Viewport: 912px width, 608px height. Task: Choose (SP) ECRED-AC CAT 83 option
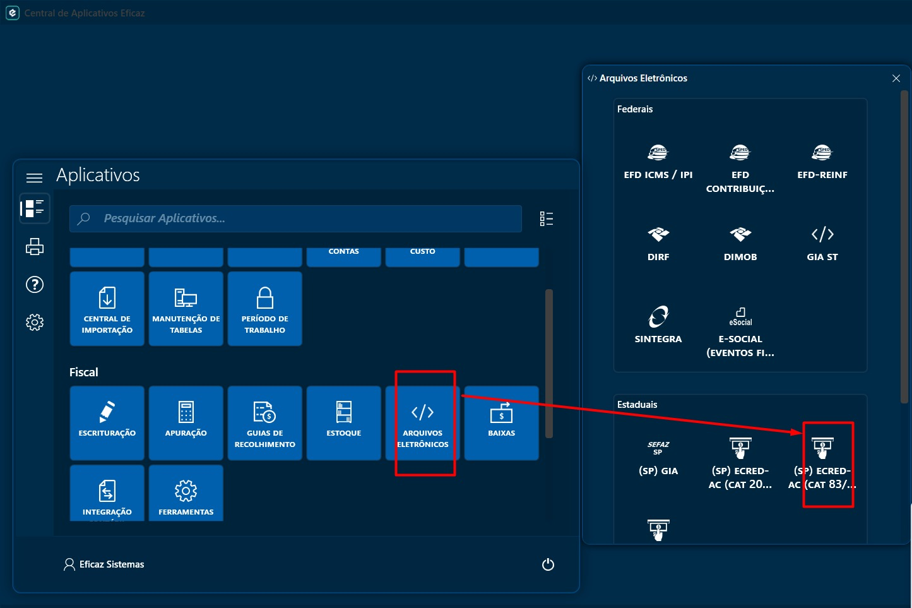[x=822, y=463]
